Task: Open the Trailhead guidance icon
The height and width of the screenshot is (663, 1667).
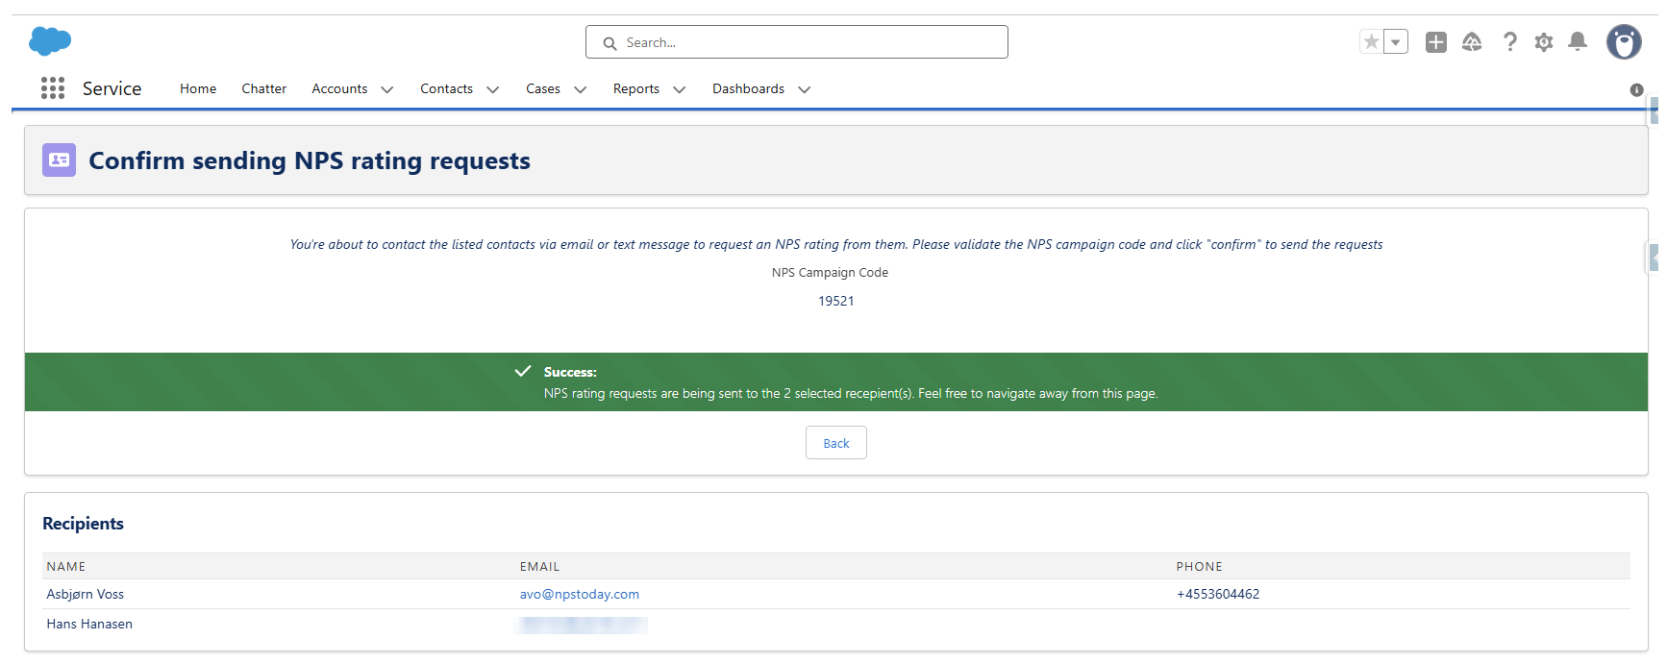Action: click(1472, 42)
